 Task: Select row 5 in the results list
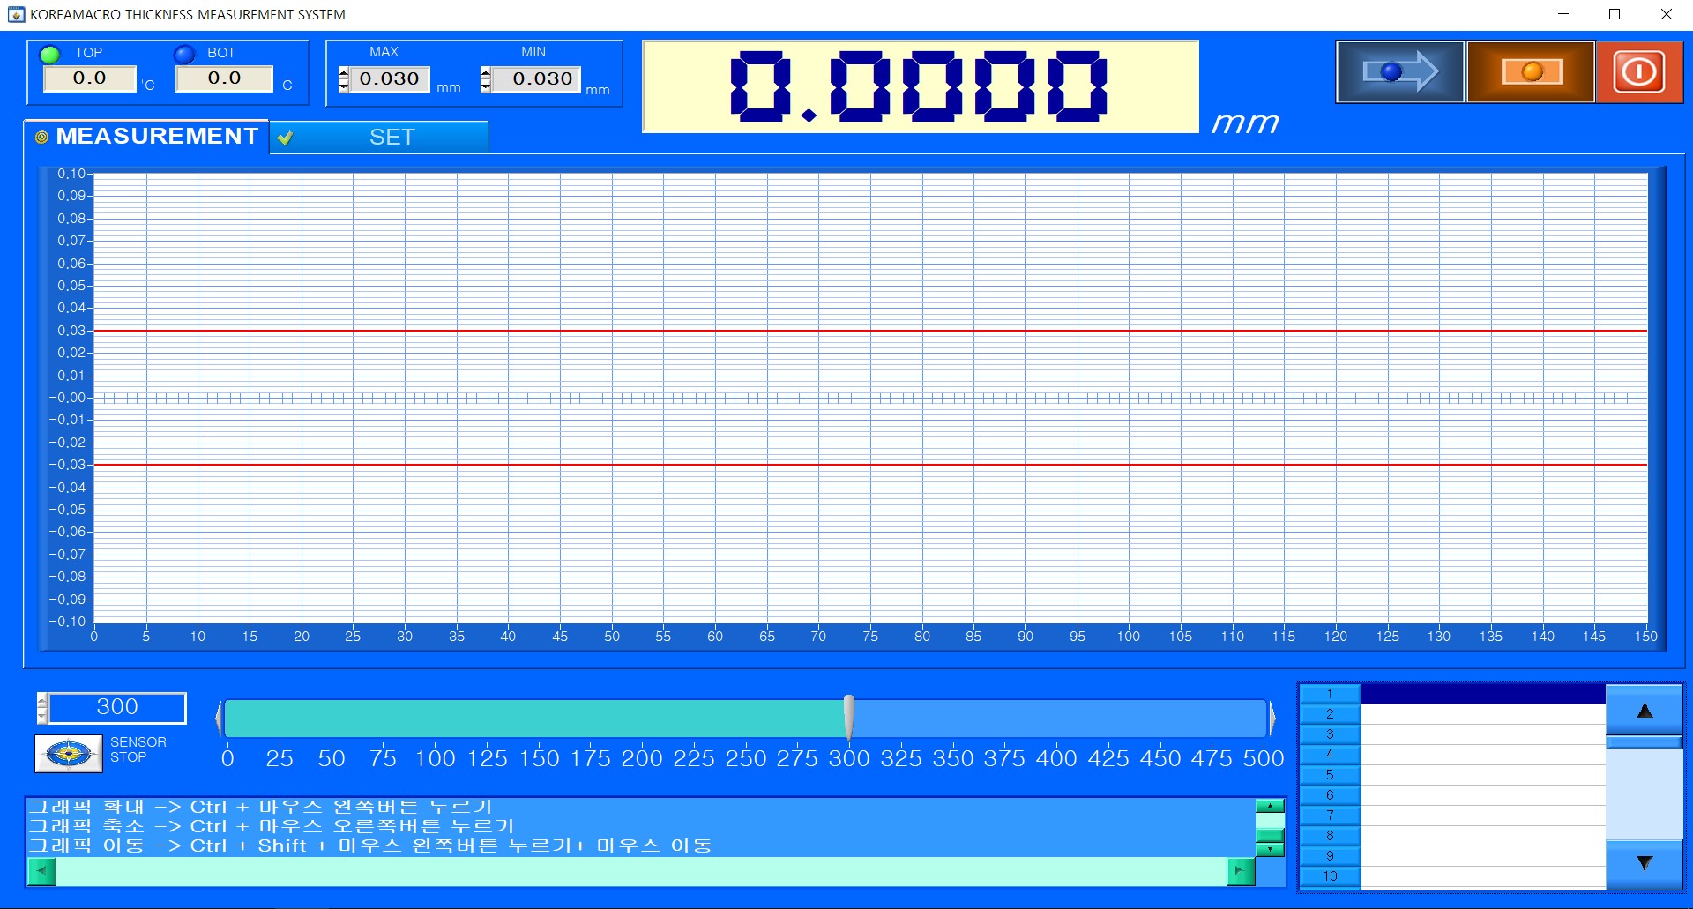tap(1452, 775)
